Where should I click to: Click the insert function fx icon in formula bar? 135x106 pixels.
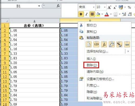(58, 6)
